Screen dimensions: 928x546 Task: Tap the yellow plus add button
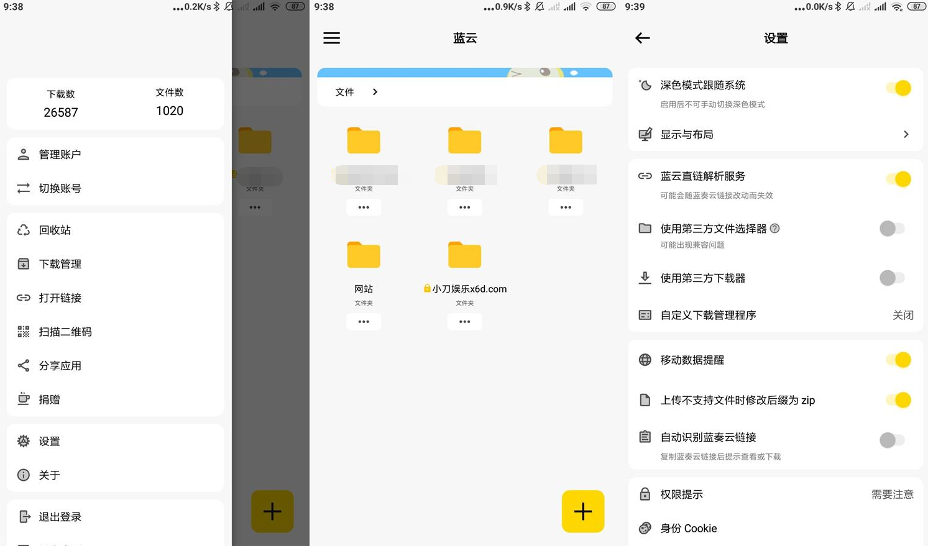[x=583, y=511]
